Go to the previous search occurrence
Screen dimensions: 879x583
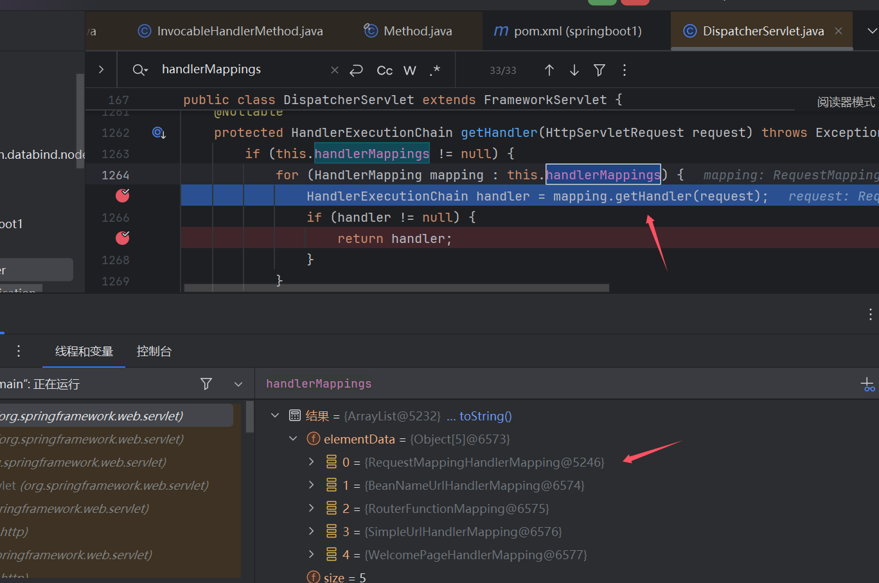coord(549,70)
